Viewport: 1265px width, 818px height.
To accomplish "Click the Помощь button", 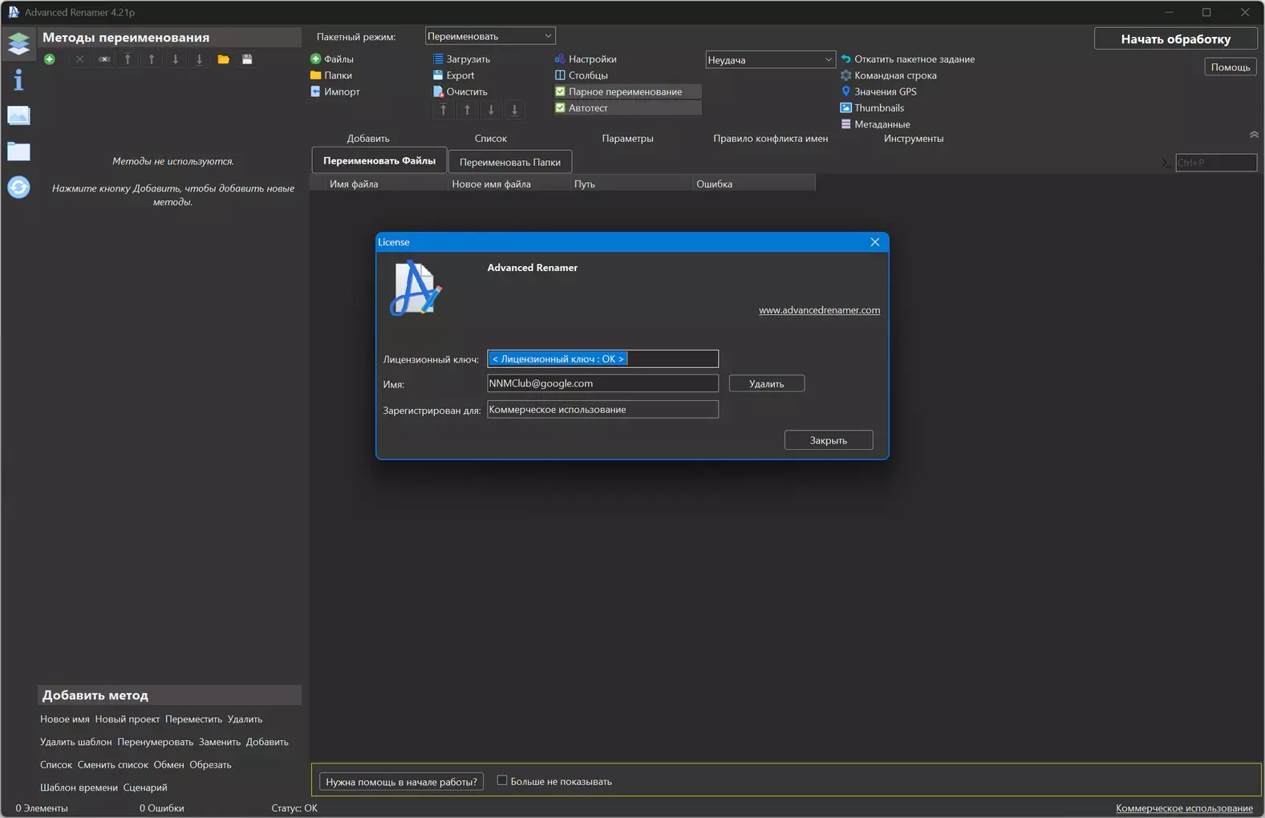I will click(1231, 67).
